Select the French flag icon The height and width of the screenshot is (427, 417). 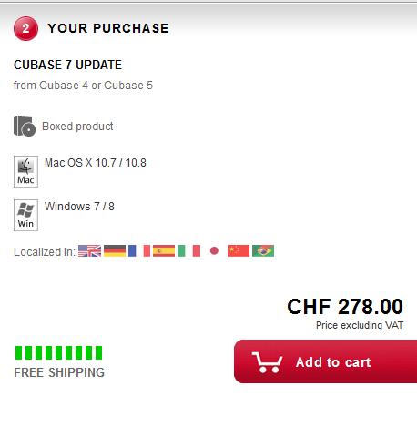pos(139,251)
